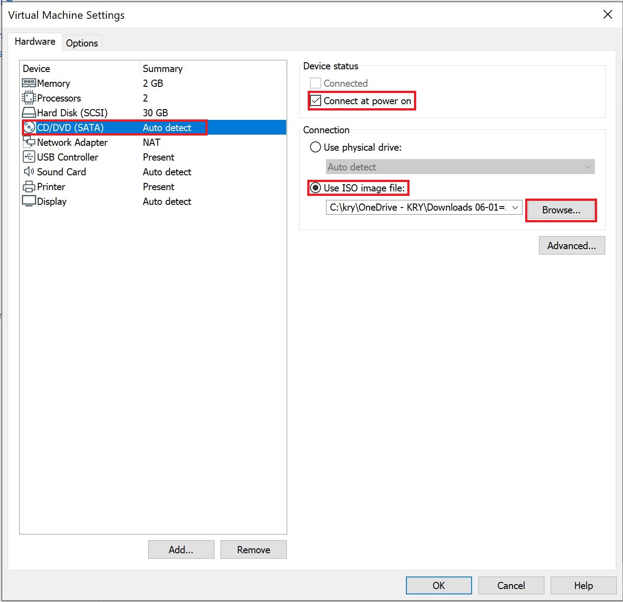Select the CD/DVD (SATA) disc icon
Image resolution: width=623 pixels, height=602 pixels.
[29, 127]
